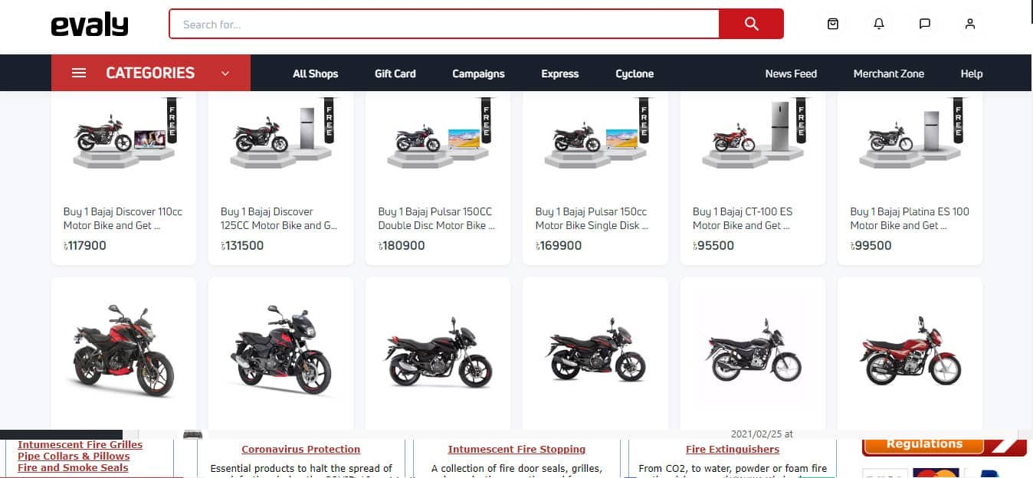
Task: Open the notifications bell icon
Action: coord(879,24)
